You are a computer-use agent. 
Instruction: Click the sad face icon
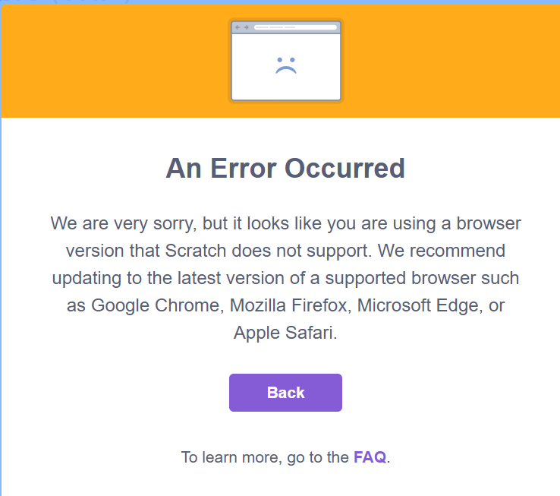[285, 65]
